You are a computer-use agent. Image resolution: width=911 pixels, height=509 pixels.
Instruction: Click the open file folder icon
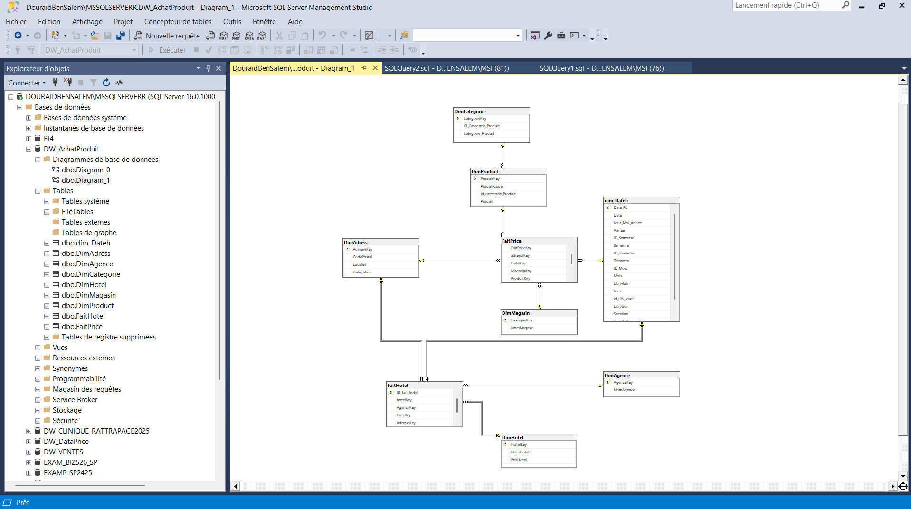(x=95, y=36)
